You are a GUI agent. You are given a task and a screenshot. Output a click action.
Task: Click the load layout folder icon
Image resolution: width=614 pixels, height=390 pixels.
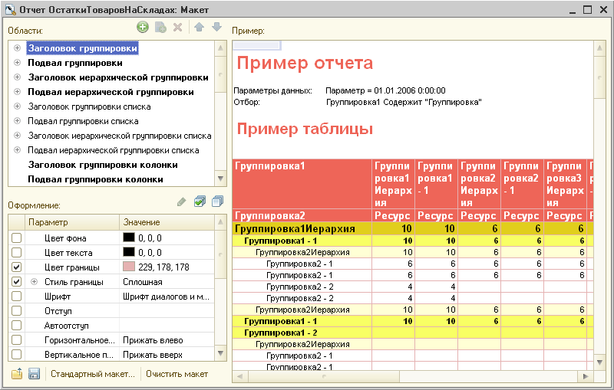click(x=17, y=374)
